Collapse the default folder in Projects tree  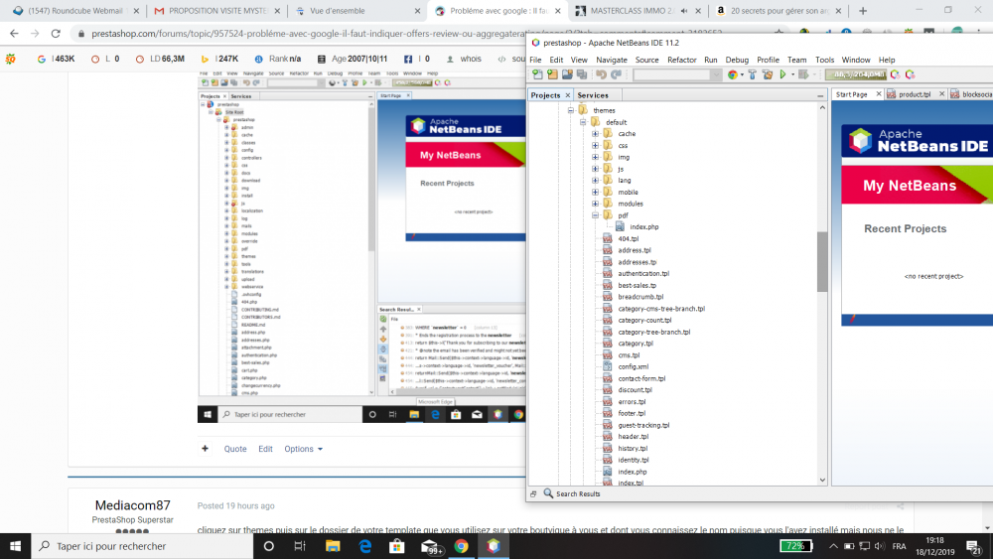(583, 122)
